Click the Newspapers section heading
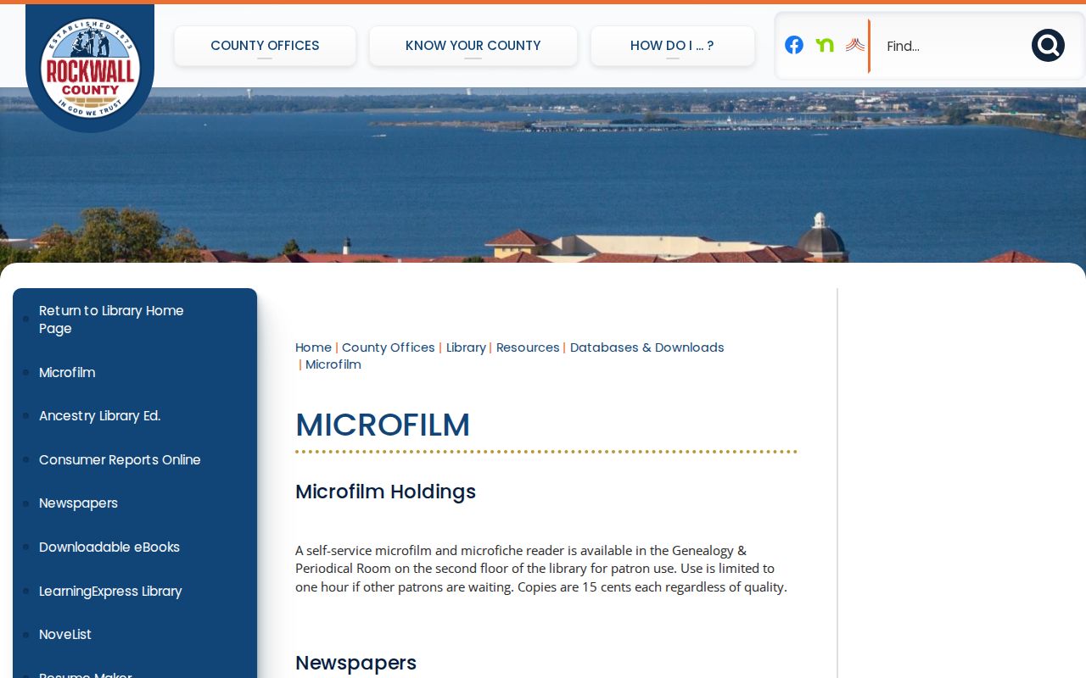The width and height of the screenshot is (1086, 678). 355,663
